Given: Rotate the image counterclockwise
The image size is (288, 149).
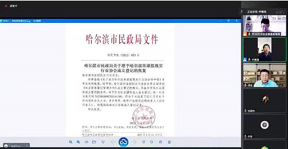Looking at the screenshot, I should [151, 142].
